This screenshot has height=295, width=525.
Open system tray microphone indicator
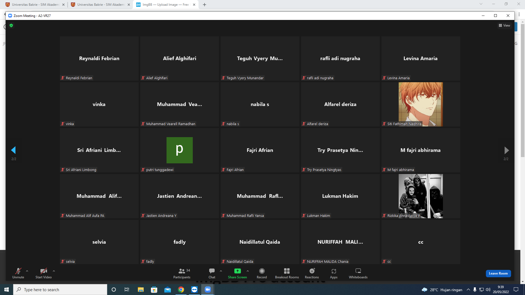[475, 290]
